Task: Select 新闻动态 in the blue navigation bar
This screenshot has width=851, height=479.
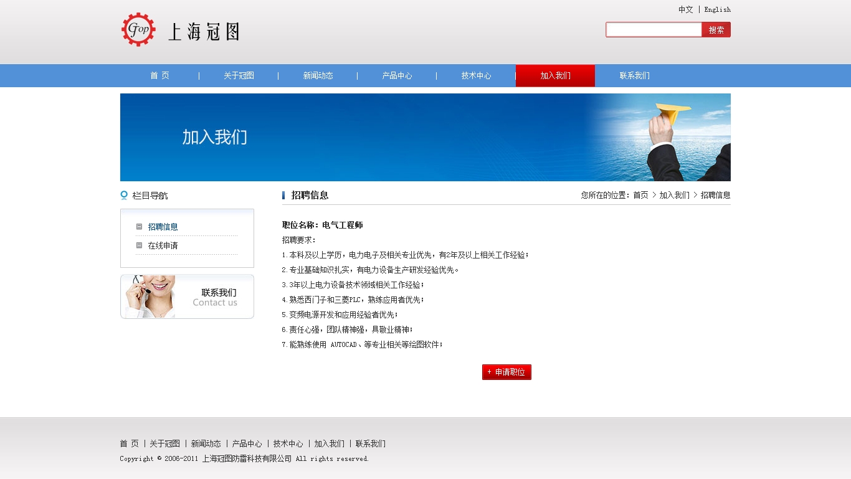Action: [x=318, y=75]
